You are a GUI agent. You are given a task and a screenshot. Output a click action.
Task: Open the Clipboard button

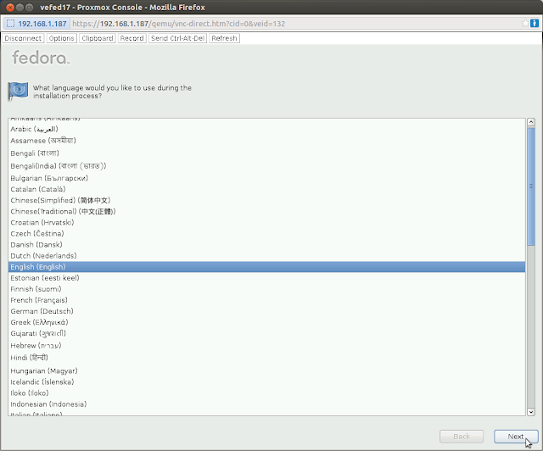click(x=98, y=38)
